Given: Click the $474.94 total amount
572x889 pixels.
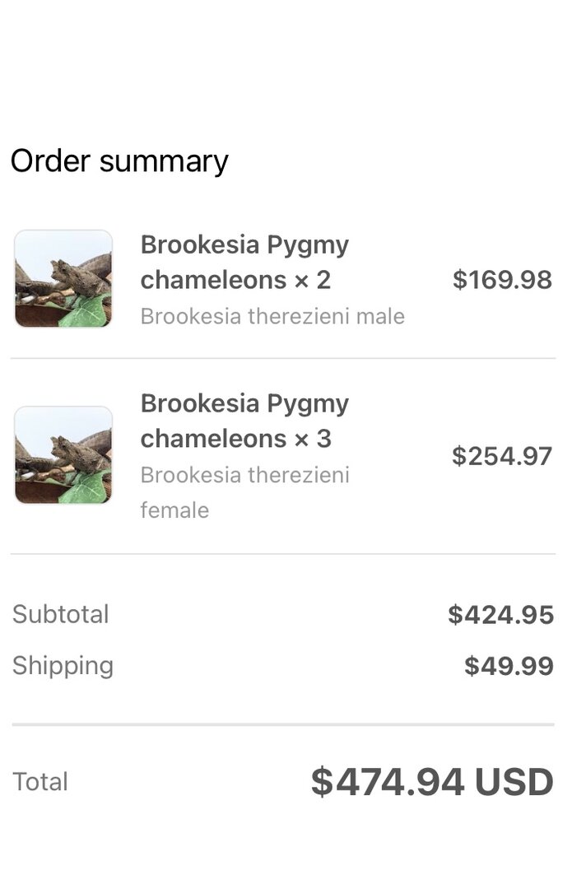Looking at the screenshot, I should [x=387, y=782].
